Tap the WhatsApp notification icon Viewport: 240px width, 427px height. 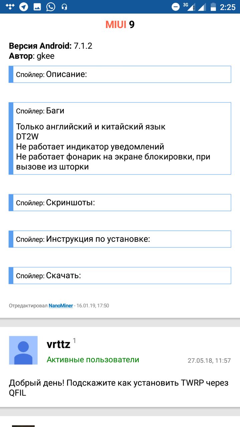pos(51,7)
